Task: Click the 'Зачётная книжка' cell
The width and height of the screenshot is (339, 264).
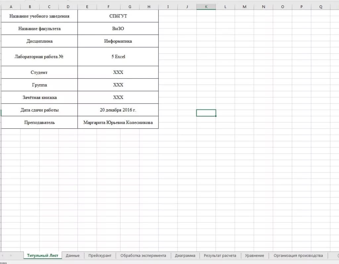Action: point(39,98)
